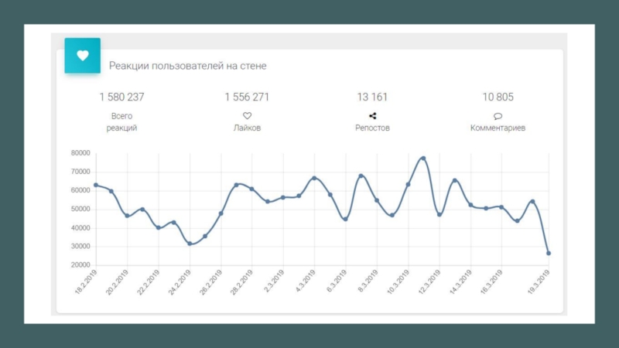The height and width of the screenshot is (348, 619).
Task: Click the Лайков label
Action: click(247, 128)
